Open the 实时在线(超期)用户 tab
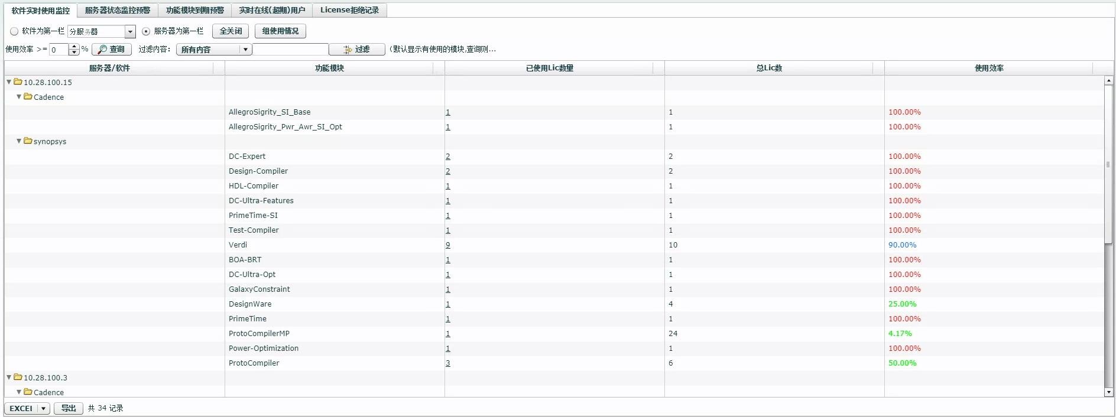This screenshot has height=417, width=1116. click(272, 10)
